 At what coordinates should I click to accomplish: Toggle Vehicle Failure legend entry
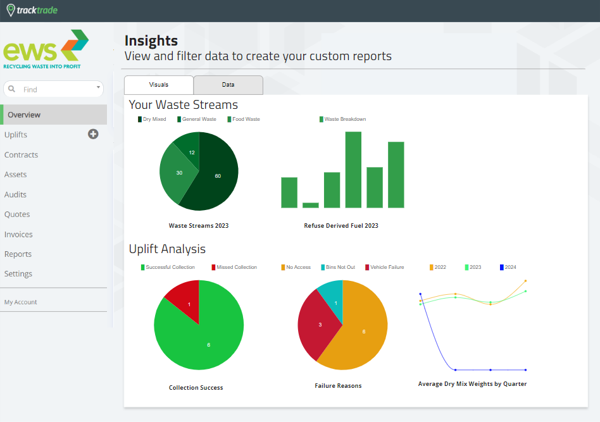pyautogui.click(x=385, y=267)
